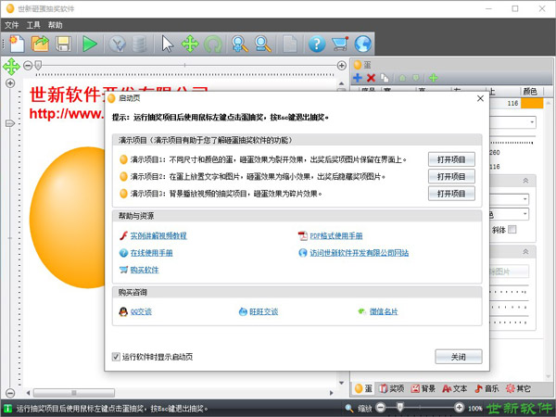Click the blank page toolbar icon
The width and height of the screenshot is (556, 417).
click(x=290, y=44)
